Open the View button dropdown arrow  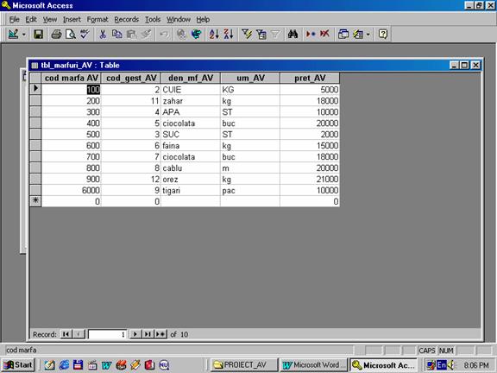[24, 35]
